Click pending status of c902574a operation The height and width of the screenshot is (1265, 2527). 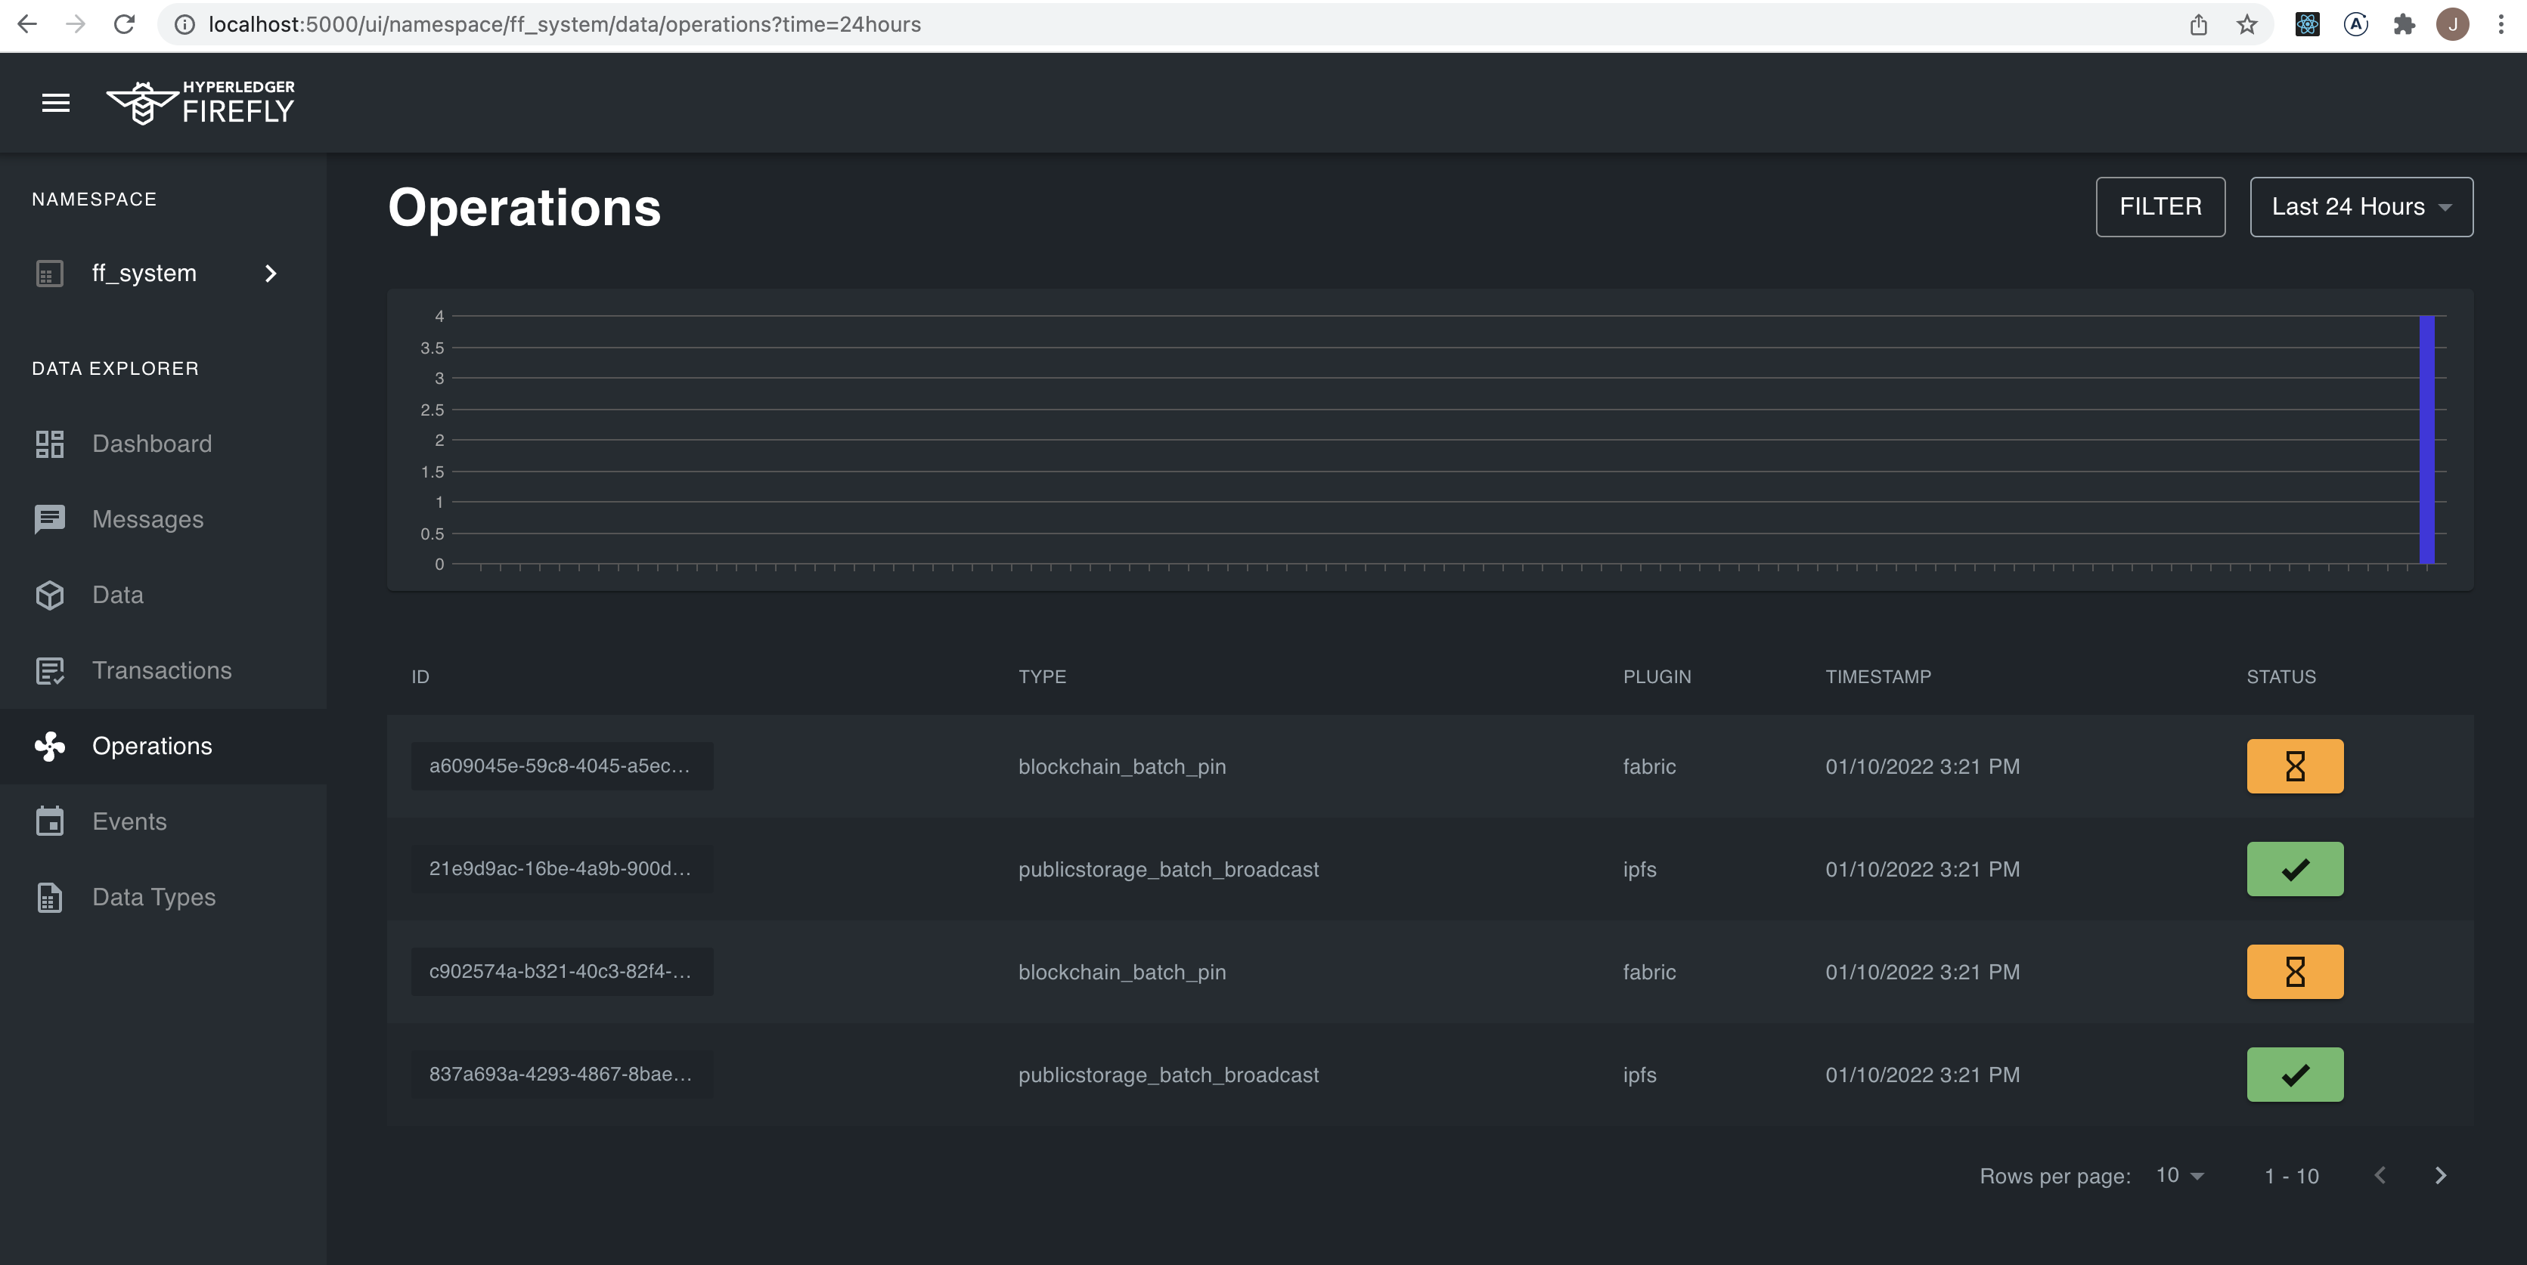click(2295, 972)
